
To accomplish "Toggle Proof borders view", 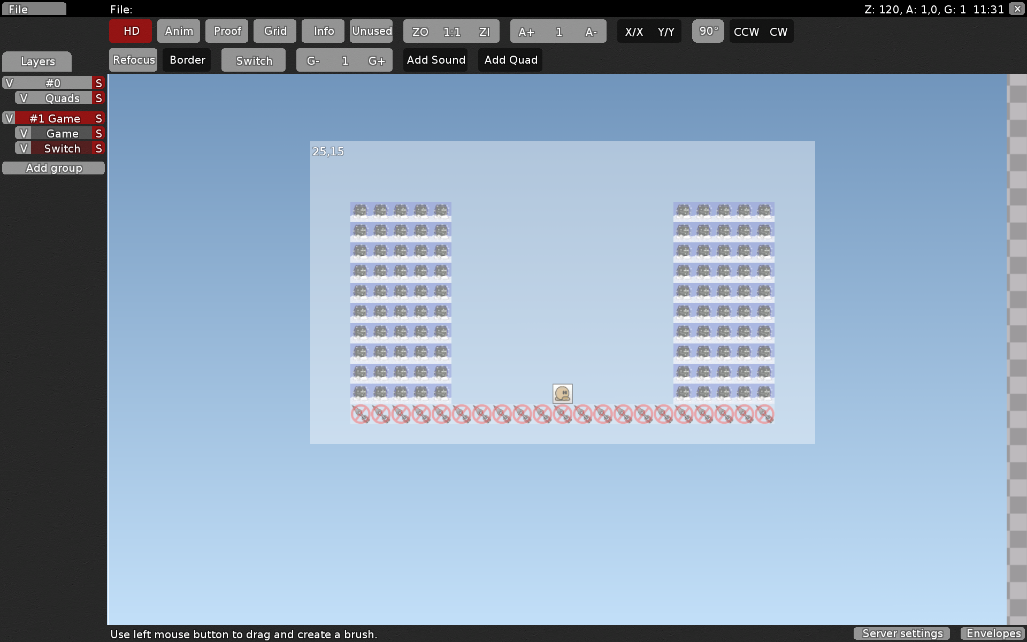I will tap(227, 31).
